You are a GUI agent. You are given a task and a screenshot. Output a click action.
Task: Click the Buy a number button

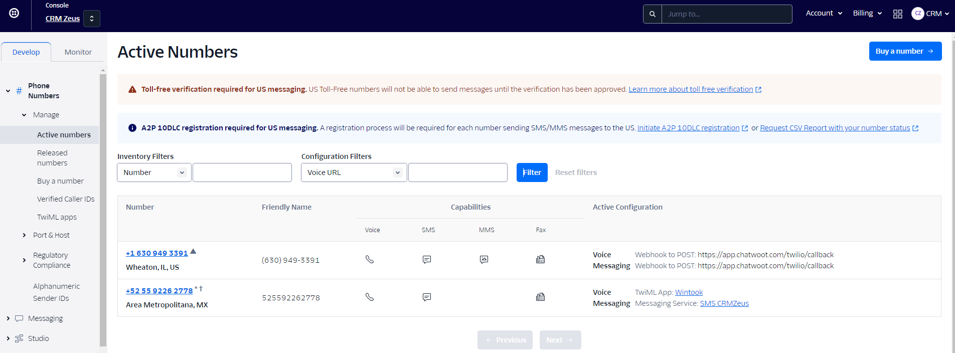coord(905,51)
